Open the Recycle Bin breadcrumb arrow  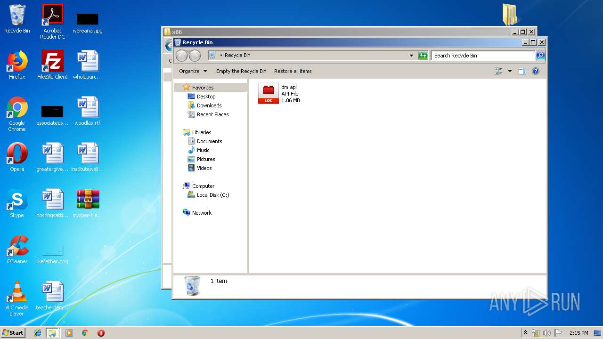(221, 56)
